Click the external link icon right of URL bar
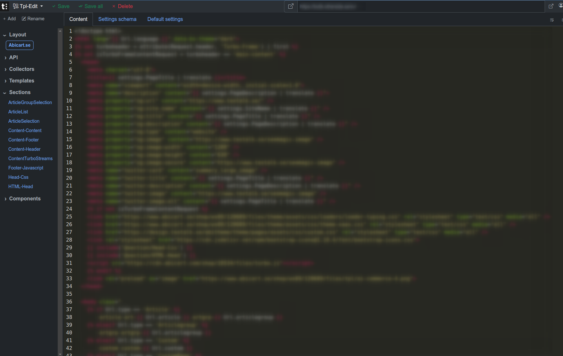The width and height of the screenshot is (563, 356). [551, 6]
